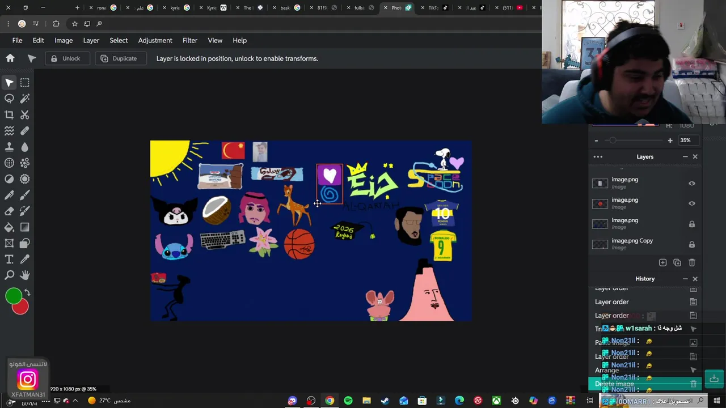Open the Layers panel options menu
This screenshot has height=408, width=726.
coord(598,157)
